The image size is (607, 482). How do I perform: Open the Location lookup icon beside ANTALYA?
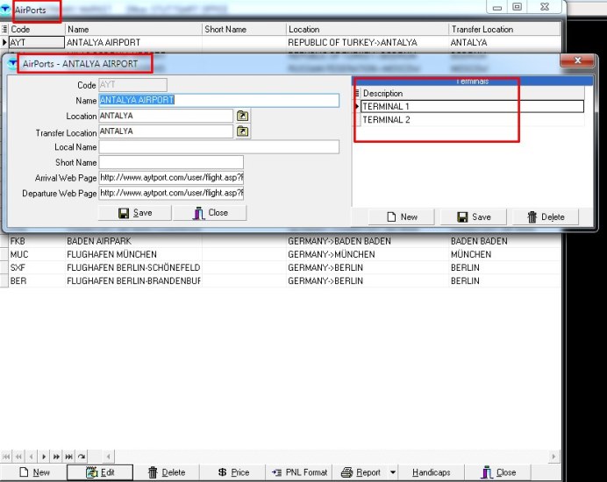243,116
